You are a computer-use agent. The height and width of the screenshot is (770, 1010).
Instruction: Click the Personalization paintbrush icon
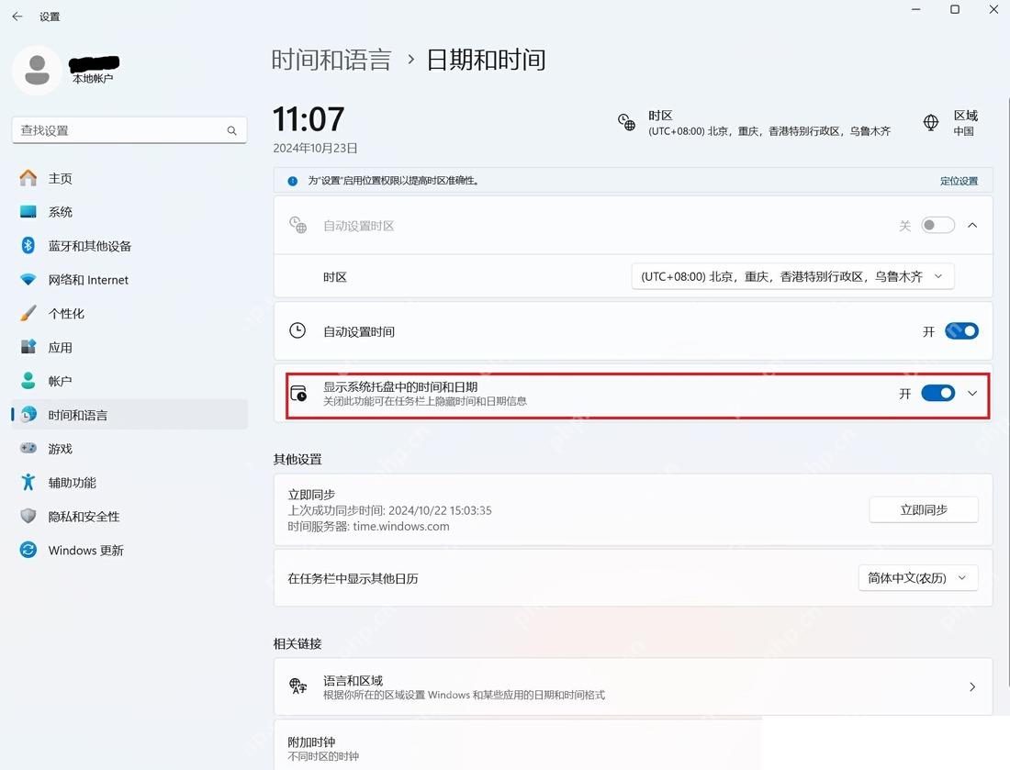[28, 314]
